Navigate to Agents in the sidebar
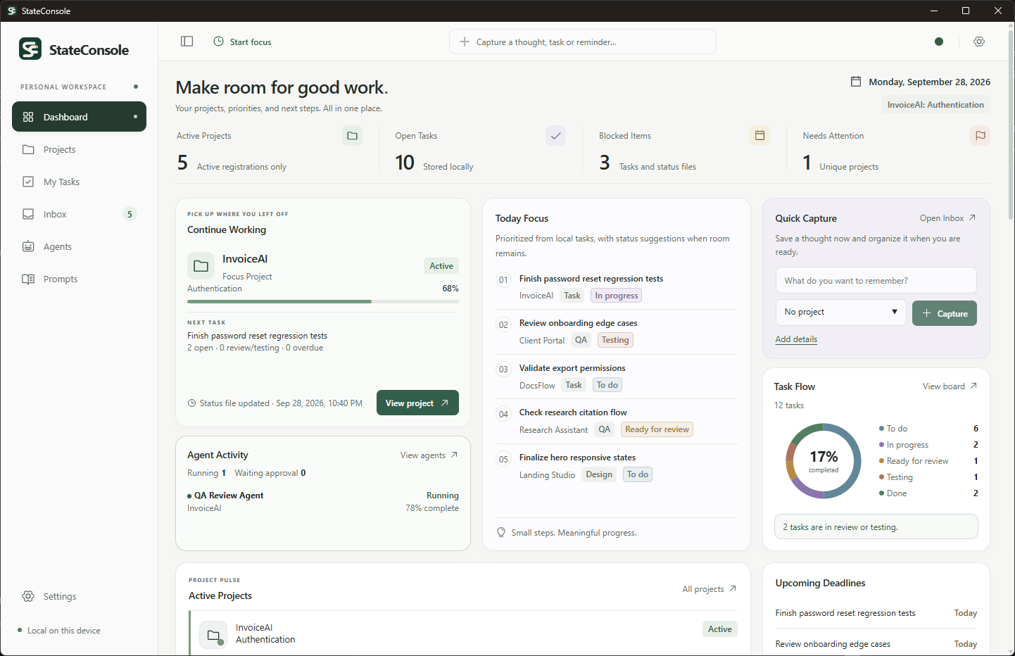The image size is (1015, 656). [x=79, y=246]
